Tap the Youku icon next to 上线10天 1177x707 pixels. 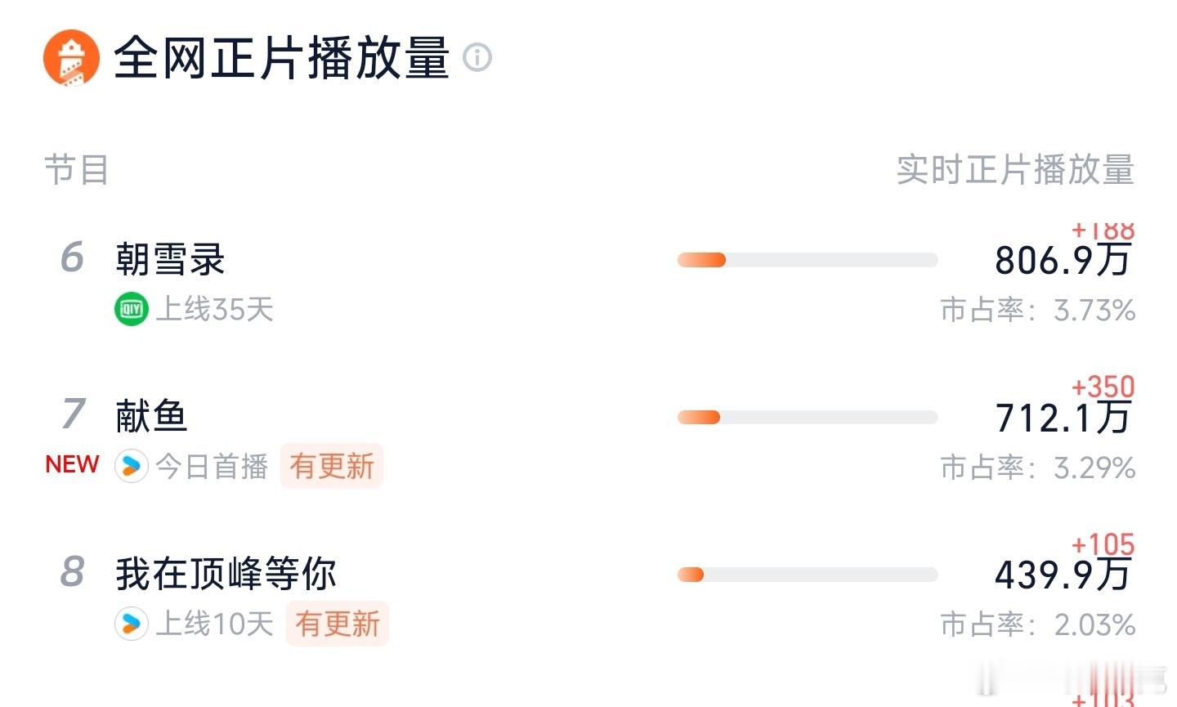coord(131,624)
